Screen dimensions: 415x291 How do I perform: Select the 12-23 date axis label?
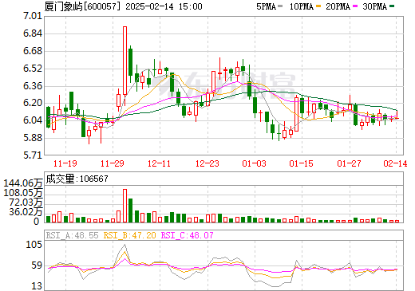207,163
